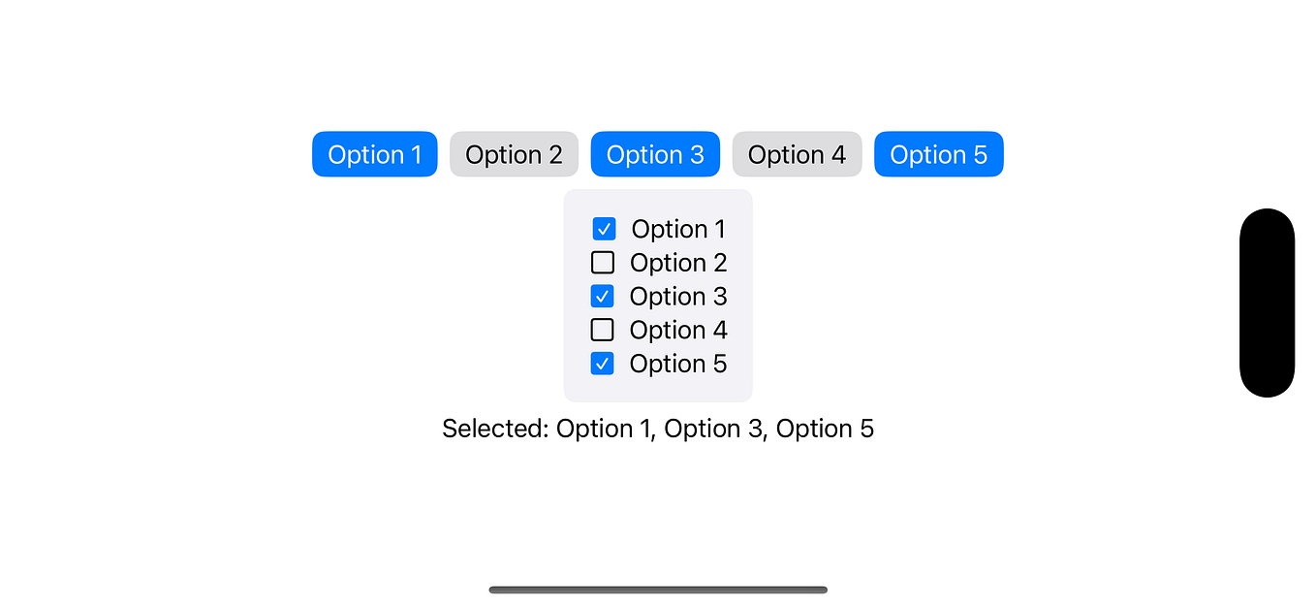Click the Option 2 checkbox label text
The height and width of the screenshot is (606, 1316).
click(678, 262)
